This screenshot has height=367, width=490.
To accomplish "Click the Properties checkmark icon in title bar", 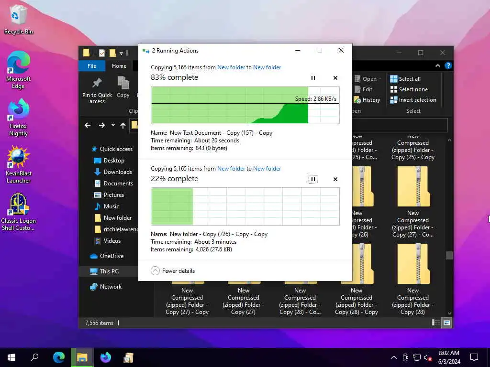I will click(x=102, y=53).
